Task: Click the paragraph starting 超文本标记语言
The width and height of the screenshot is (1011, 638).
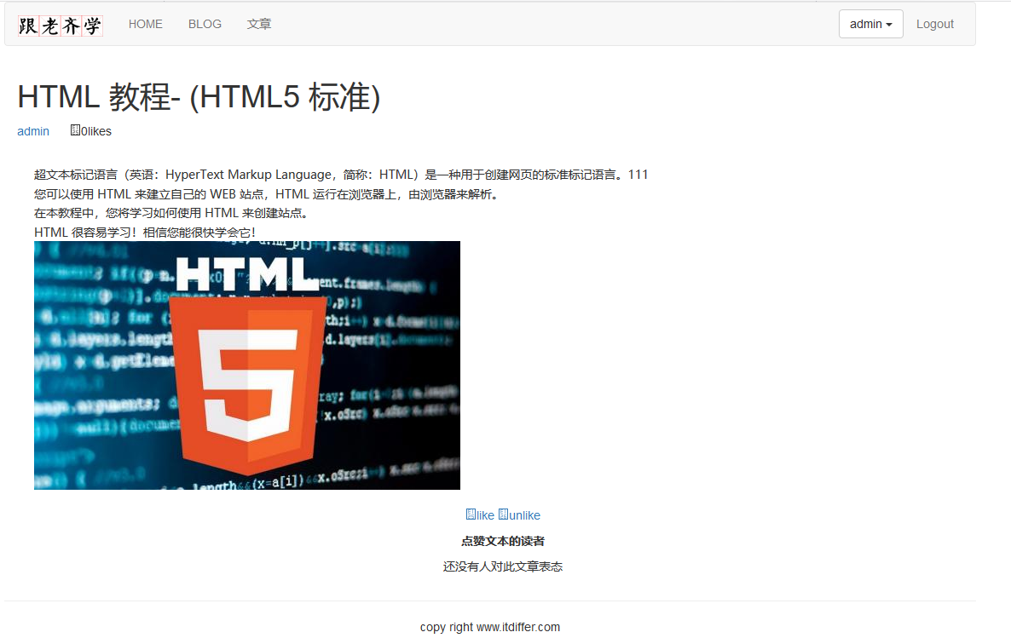Action: 341,175
